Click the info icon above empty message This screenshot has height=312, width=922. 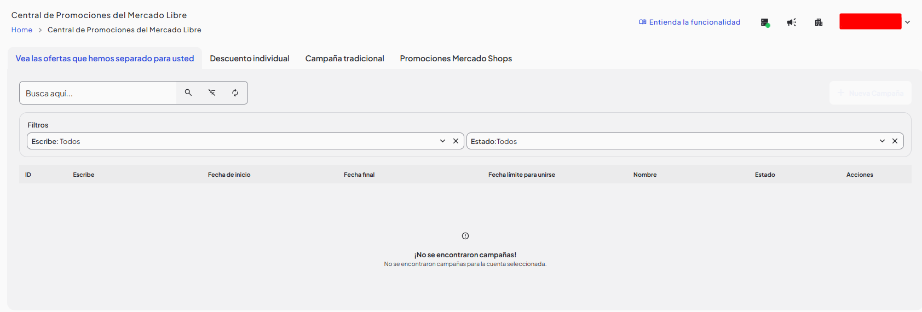[x=465, y=236]
